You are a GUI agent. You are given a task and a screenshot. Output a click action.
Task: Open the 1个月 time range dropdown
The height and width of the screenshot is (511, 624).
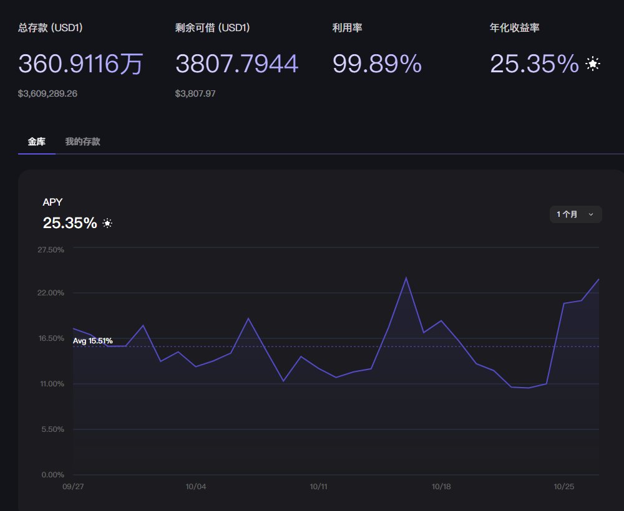(575, 214)
